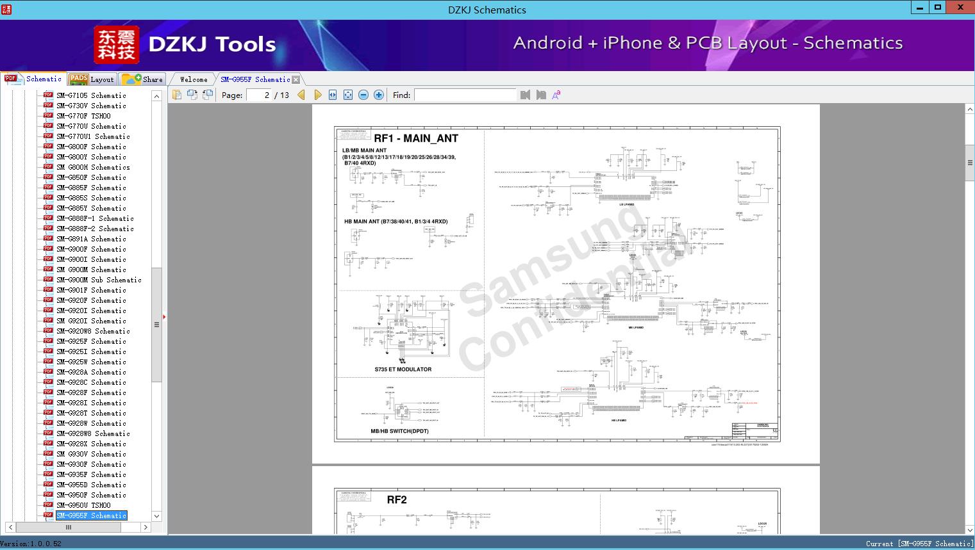Click the document viewer scroll-up arrow
Screen dimensions: 975x550
970,109
